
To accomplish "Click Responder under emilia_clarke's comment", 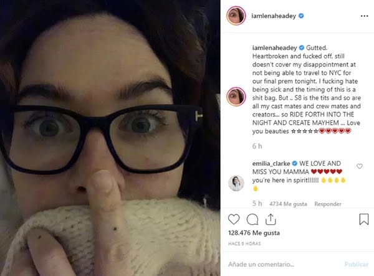I will click(328, 204).
